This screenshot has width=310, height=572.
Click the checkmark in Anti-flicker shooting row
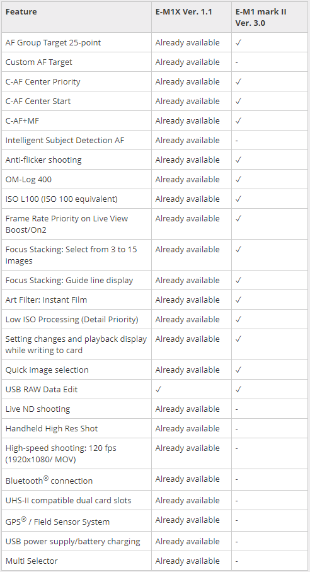238,160
